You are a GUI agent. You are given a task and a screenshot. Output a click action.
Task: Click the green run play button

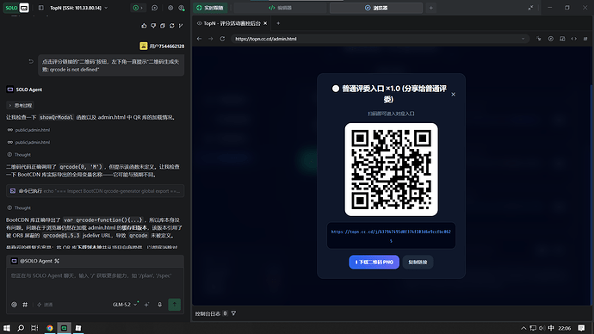136,8
